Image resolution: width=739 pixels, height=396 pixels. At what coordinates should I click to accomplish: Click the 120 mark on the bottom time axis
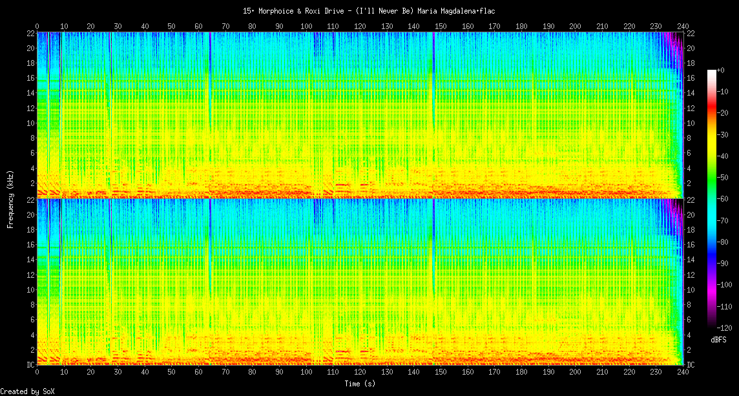pos(360,373)
